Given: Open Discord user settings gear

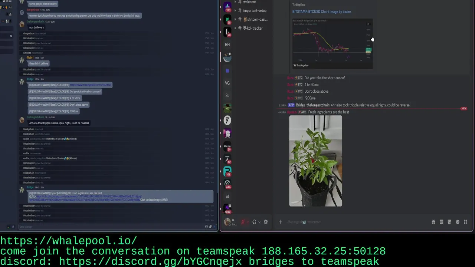Looking at the screenshot, I should 266,222.
